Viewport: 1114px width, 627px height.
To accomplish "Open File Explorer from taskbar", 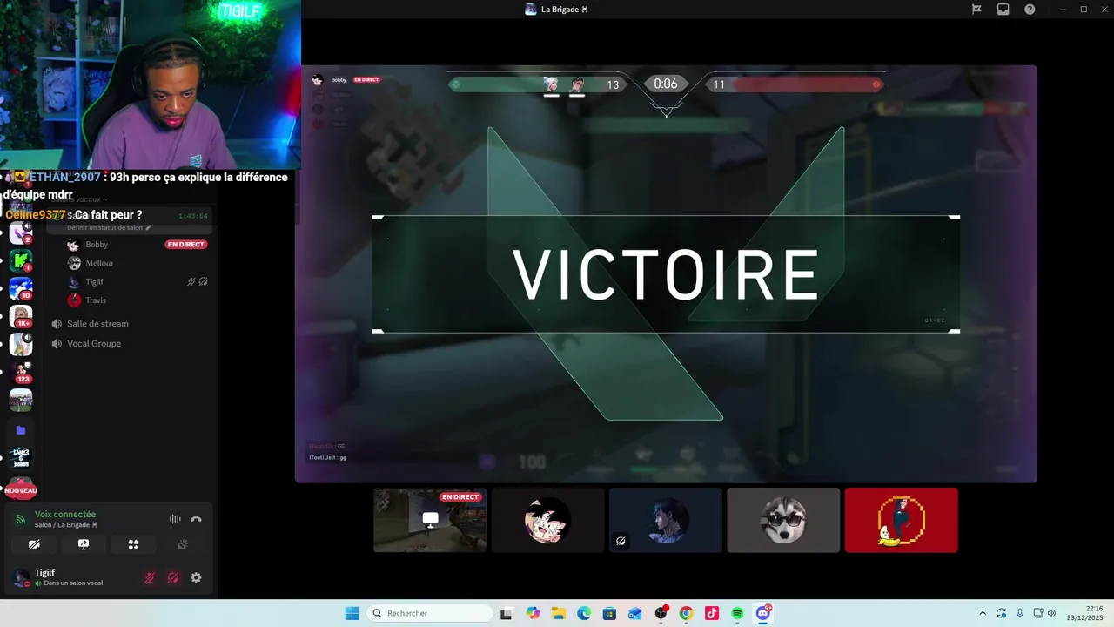I will click(558, 613).
